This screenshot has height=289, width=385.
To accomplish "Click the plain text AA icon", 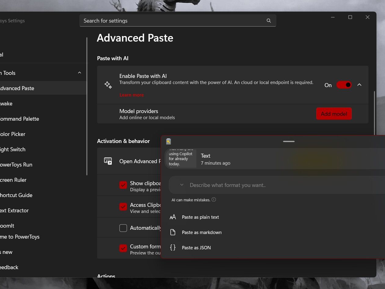I will (x=173, y=217).
